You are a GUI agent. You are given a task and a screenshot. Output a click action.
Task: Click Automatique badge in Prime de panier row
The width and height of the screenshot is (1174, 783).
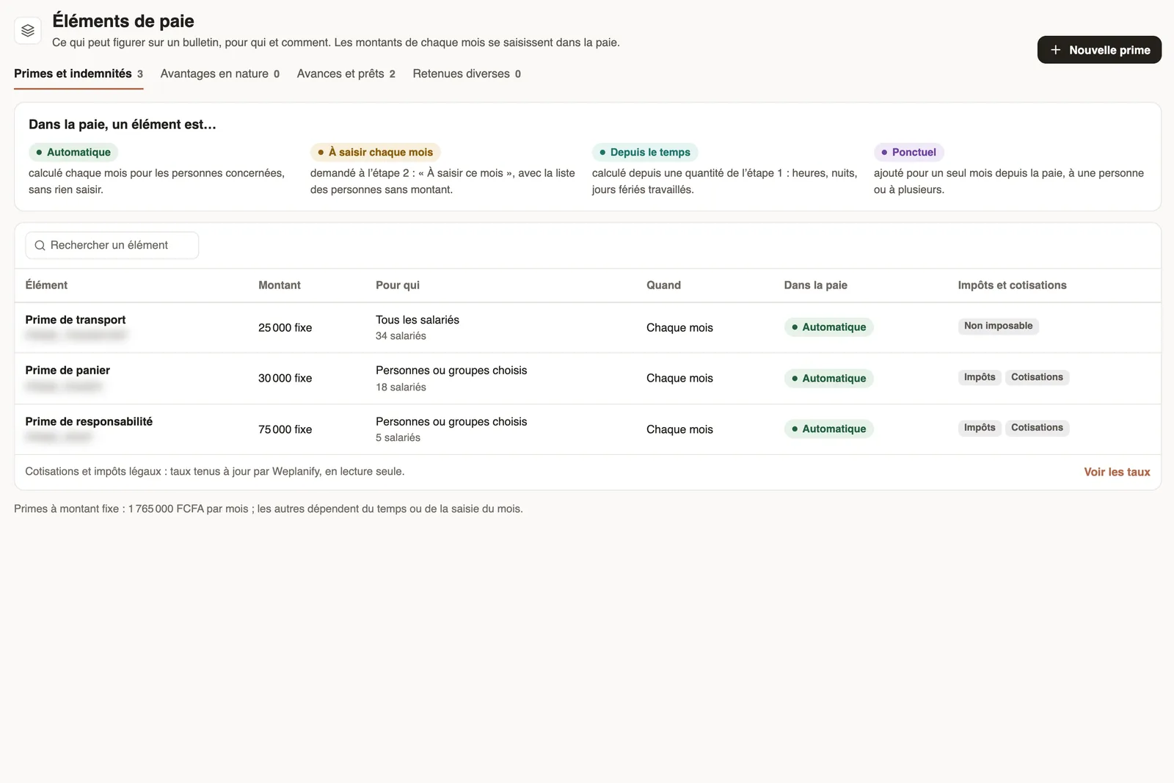[828, 379]
